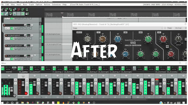The height and width of the screenshot is (105, 188).
Task: Open the File menu
Action: pyautogui.click(x=2, y=4)
